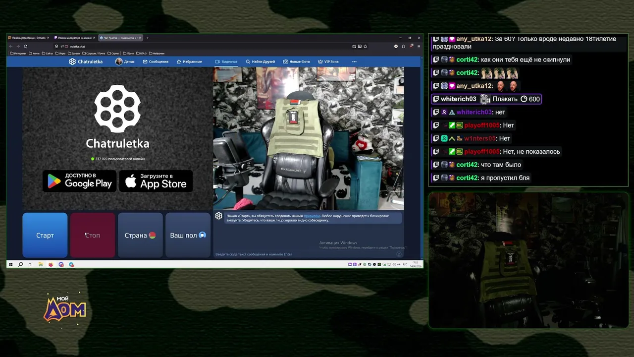This screenshot has height=357, width=634.
Task: Click the Старт button
Action: coord(45,235)
